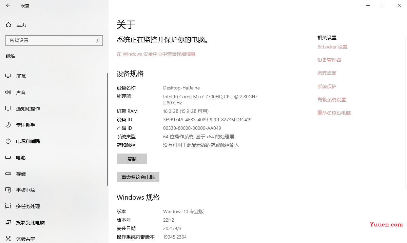The width and height of the screenshot is (407, 243).
Task: Click the 屏幕 display icon
Action: coord(8,76)
